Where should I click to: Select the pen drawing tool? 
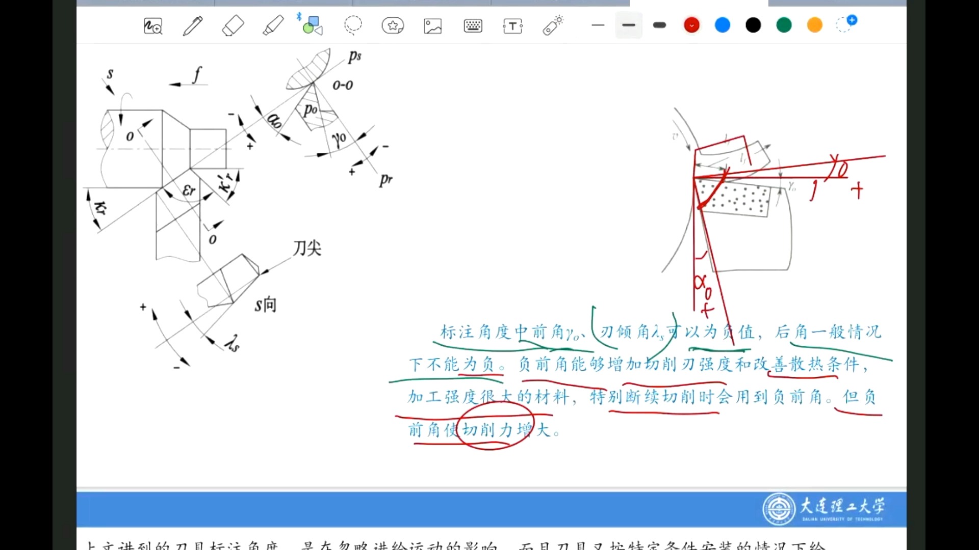193,25
